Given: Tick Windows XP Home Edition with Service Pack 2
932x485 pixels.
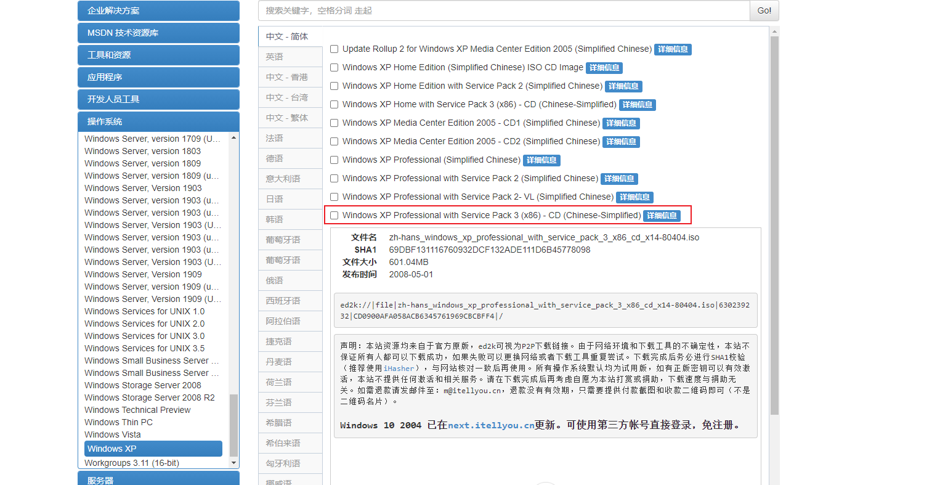Looking at the screenshot, I should pos(334,86).
